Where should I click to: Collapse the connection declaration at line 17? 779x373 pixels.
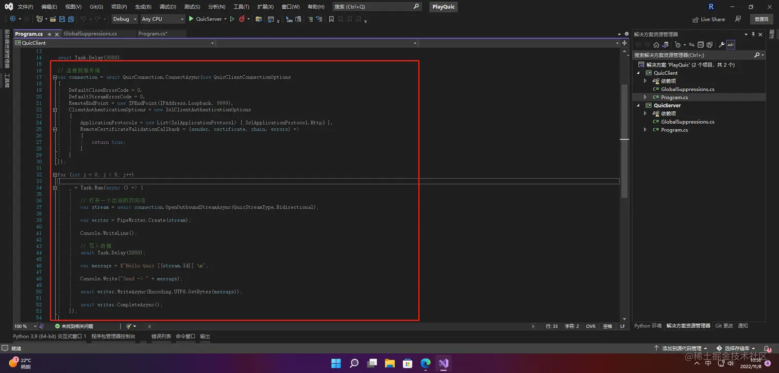[x=55, y=77]
